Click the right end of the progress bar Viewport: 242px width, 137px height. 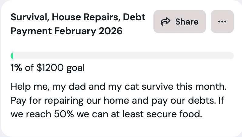pyautogui.click(x=232, y=56)
